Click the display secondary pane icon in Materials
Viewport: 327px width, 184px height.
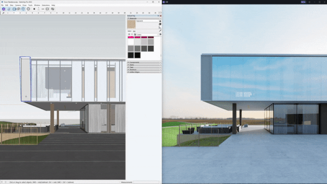tap(160, 21)
